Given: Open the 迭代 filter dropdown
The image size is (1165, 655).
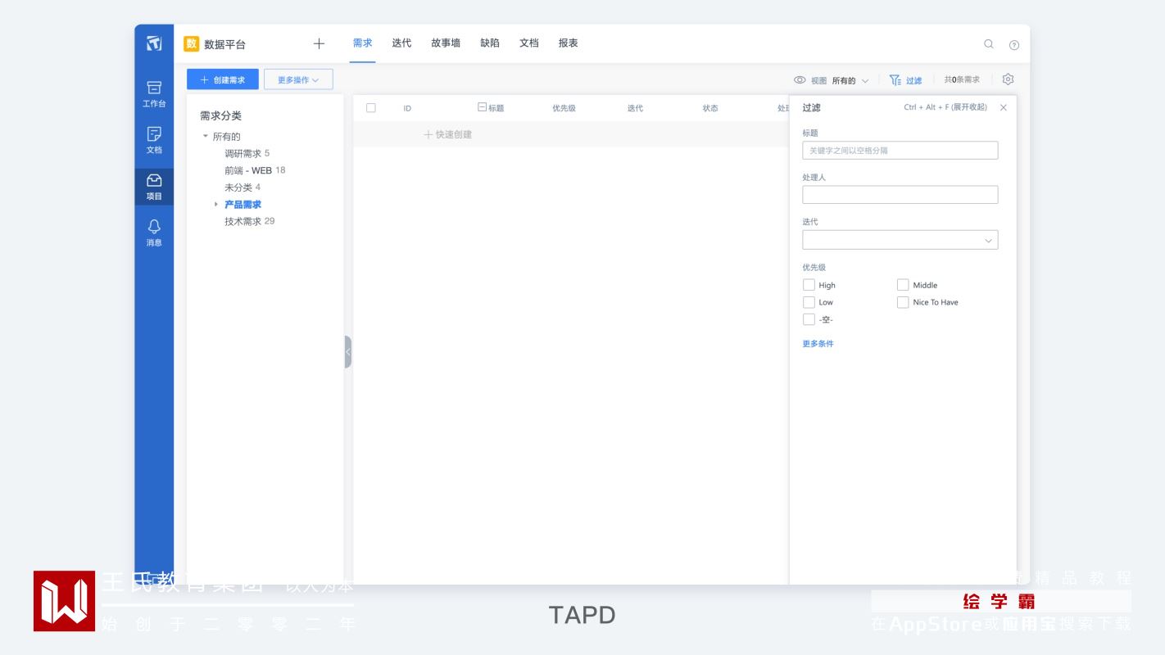Looking at the screenshot, I should [x=900, y=240].
